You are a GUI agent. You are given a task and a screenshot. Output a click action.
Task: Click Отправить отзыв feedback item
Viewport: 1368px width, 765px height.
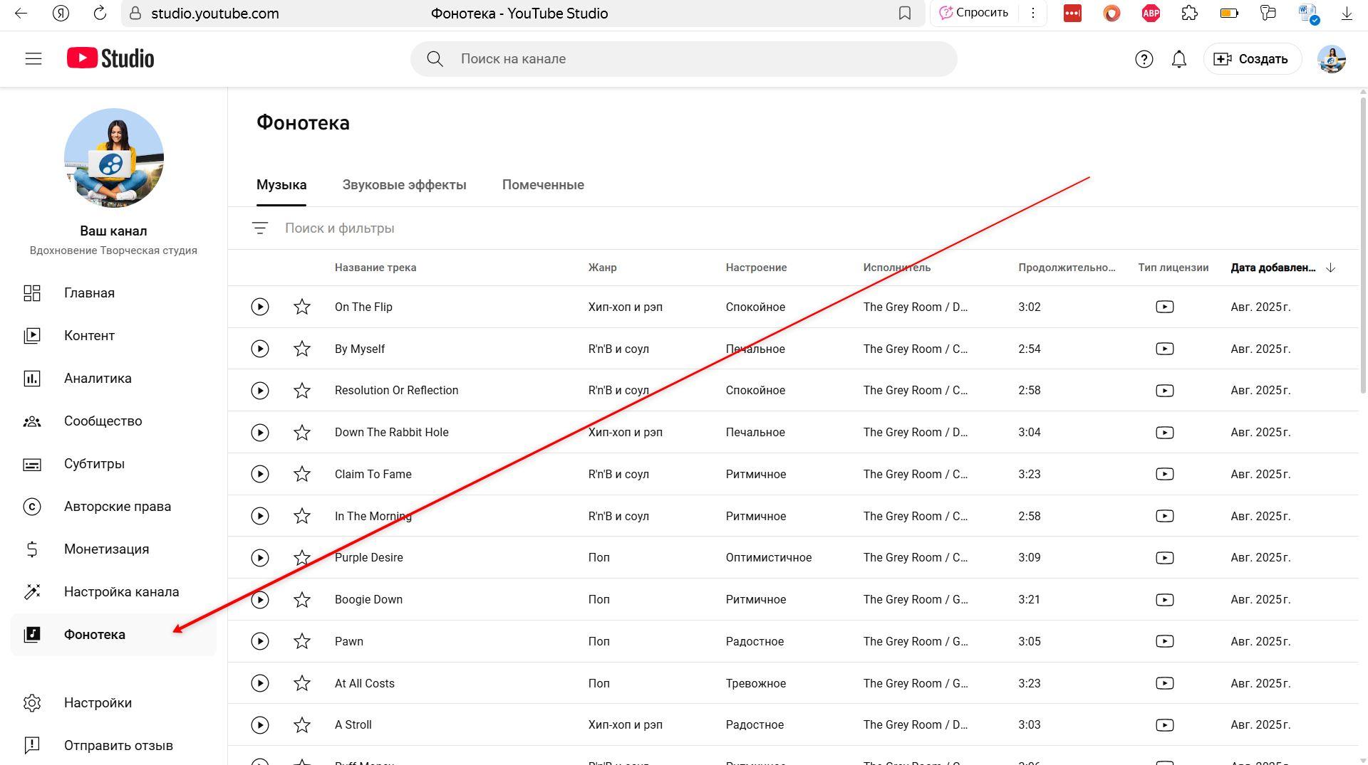click(113, 746)
